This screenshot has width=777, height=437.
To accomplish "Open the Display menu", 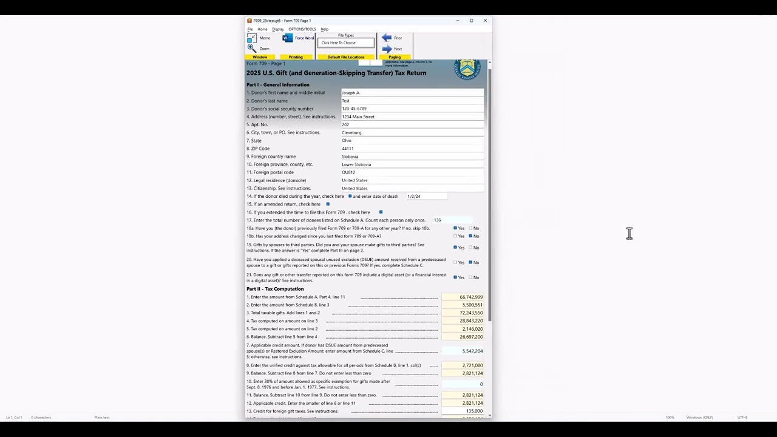I will click(278, 29).
